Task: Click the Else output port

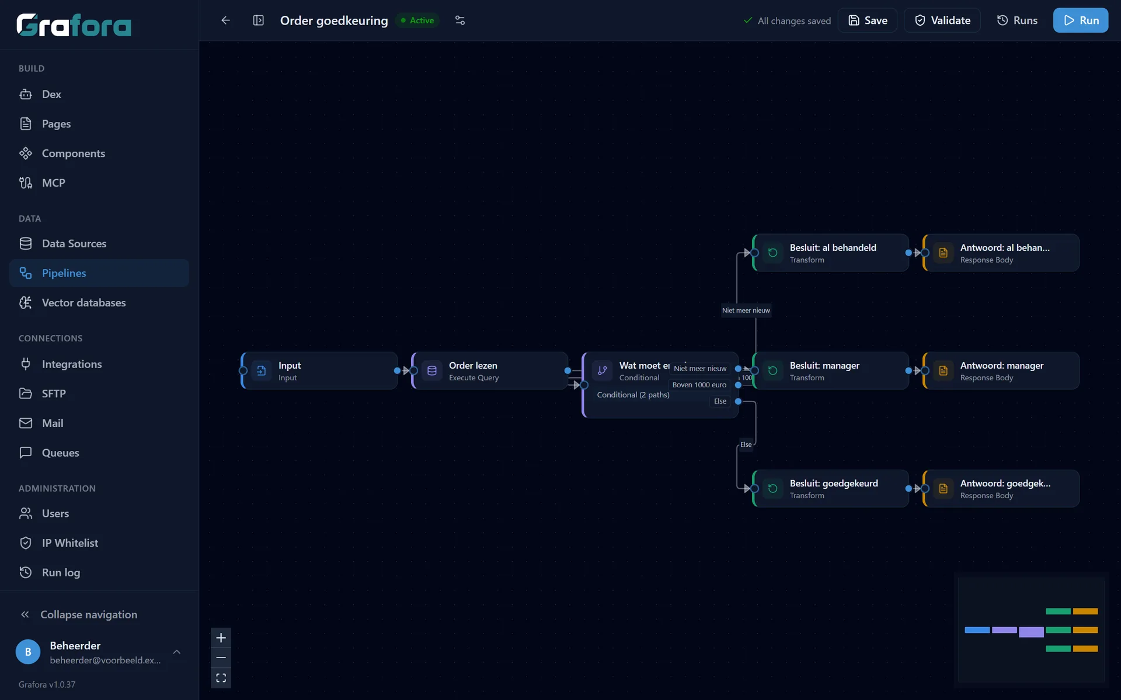Action: [x=738, y=401]
